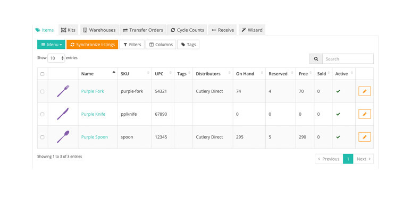Open the Items tab
Image resolution: width=411 pixels, height=198 pixels.
point(45,30)
